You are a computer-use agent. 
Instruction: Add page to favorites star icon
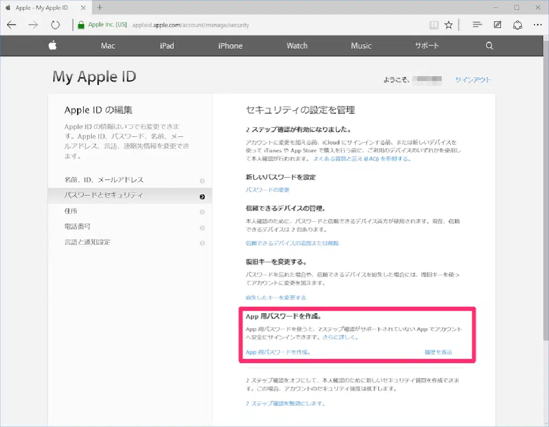tap(449, 25)
